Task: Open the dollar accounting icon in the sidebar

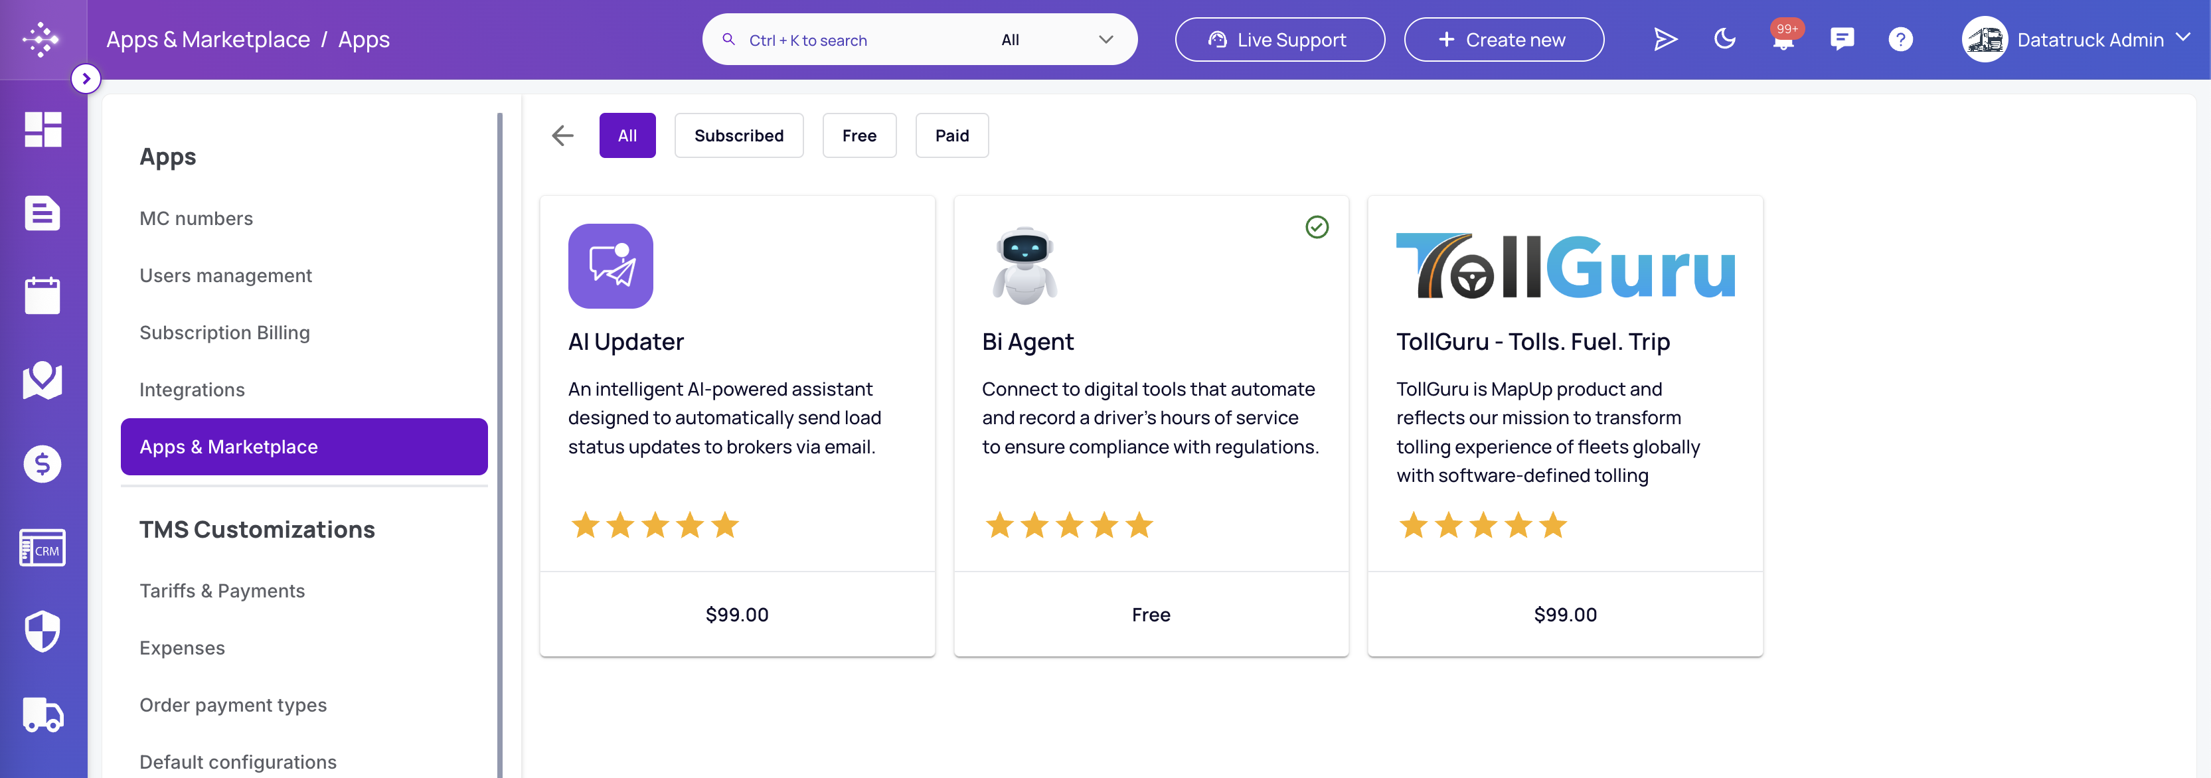Action: click(43, 464)
